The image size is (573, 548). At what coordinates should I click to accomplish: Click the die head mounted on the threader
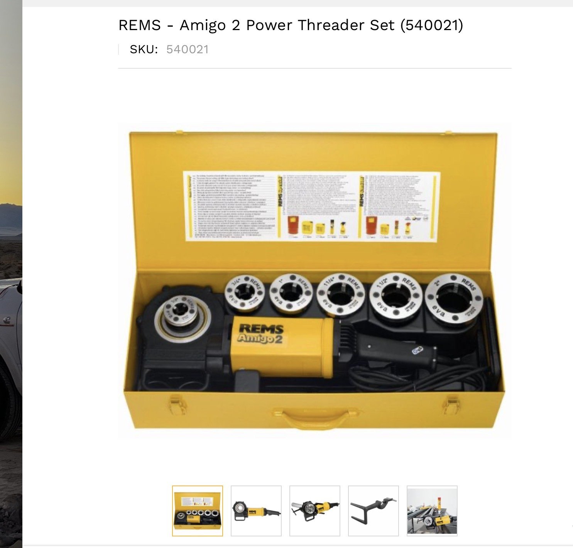181,312
